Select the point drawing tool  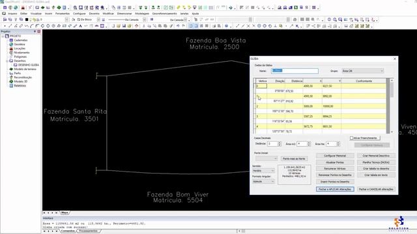point(5,26)
